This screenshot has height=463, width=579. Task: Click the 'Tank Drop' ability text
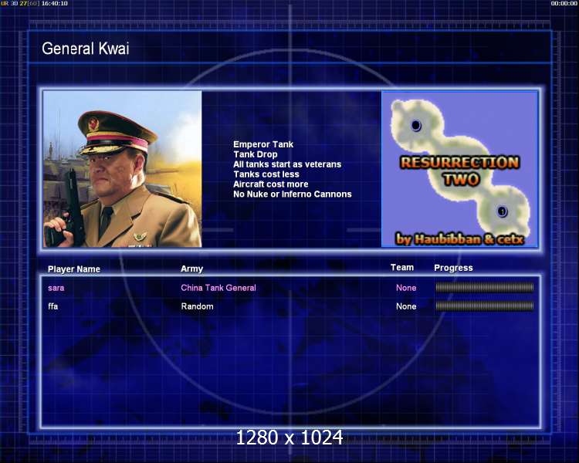click(256, 154)
